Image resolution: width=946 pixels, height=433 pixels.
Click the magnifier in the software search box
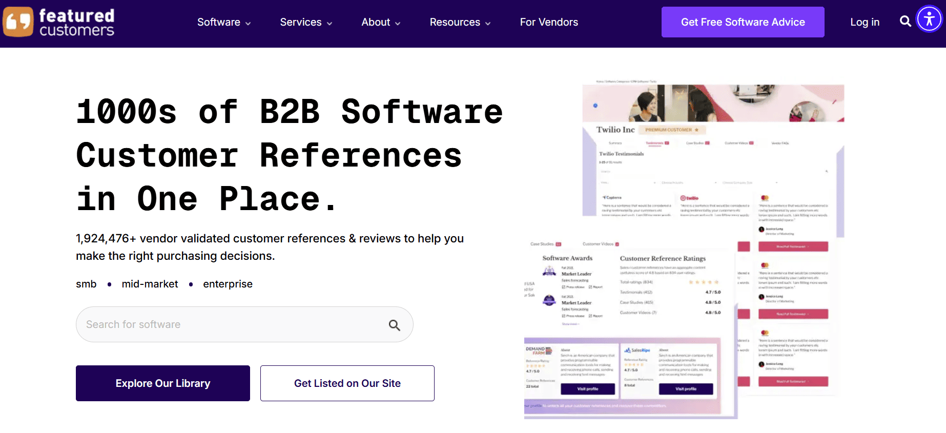(x=394, y=325)
